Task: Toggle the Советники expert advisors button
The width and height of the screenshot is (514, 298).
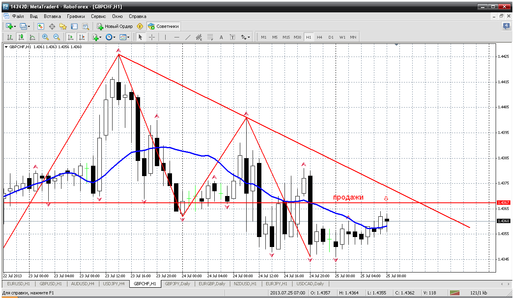Action: pos(164,26)
